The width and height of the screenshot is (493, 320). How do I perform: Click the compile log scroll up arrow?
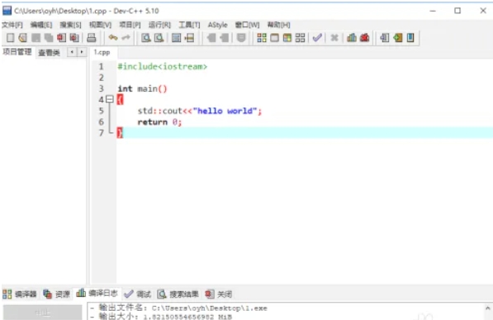tap(488, 308)
